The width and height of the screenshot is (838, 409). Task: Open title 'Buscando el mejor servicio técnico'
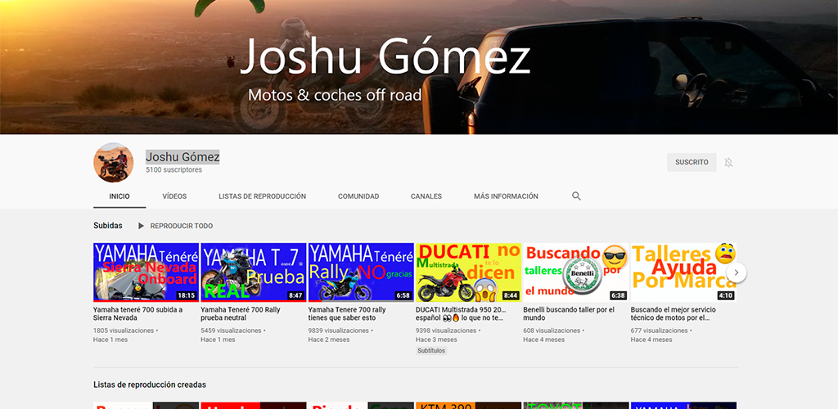[x=673, y=313]
